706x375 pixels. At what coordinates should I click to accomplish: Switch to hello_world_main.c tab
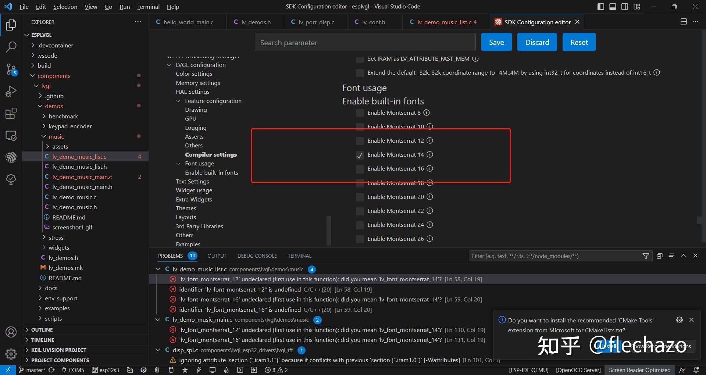188,22
